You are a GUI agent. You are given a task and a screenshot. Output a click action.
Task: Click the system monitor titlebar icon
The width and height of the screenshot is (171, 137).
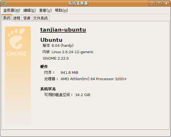(4, 3)
